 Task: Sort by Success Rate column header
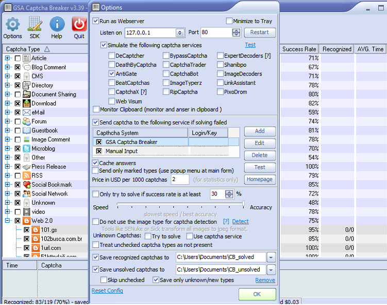(299, 49)
